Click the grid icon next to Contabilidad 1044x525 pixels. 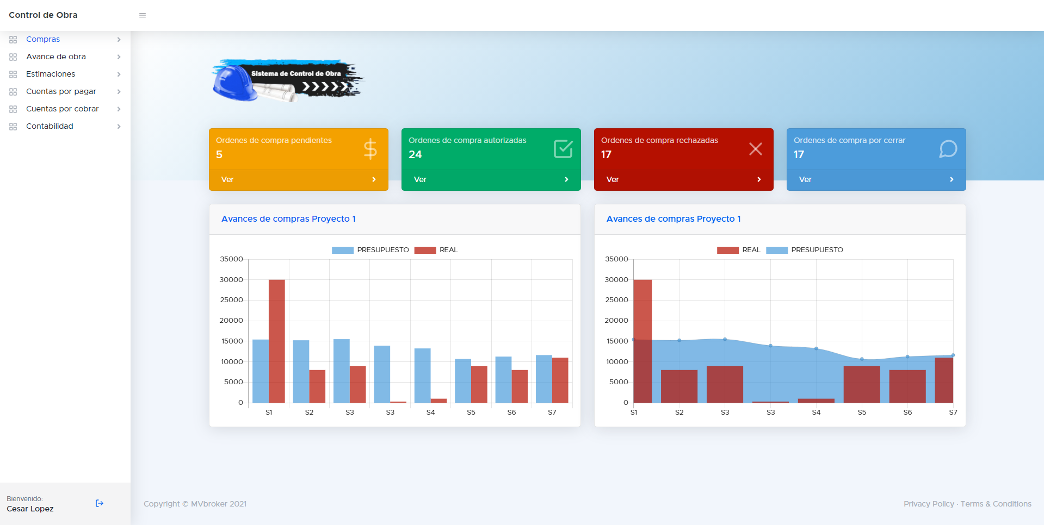tap(13, 127)
